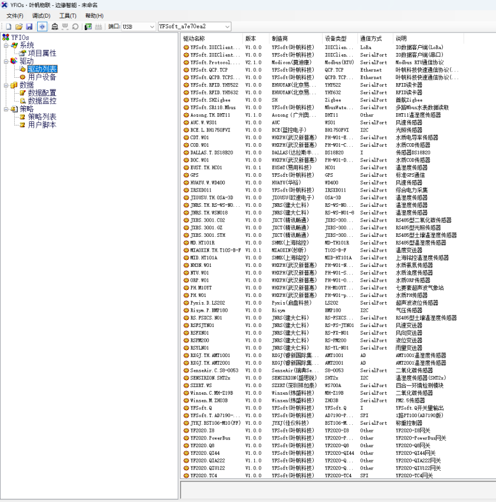Click the green monitor toolbar icon

click(x=88, y=27)
